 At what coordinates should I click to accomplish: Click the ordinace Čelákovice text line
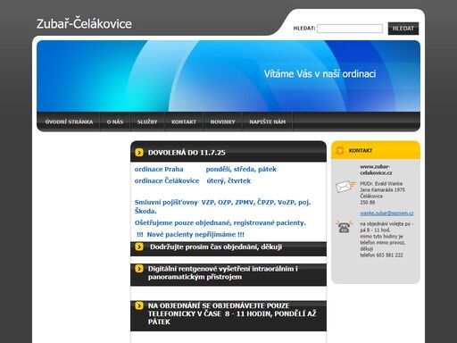coord(193,180)
